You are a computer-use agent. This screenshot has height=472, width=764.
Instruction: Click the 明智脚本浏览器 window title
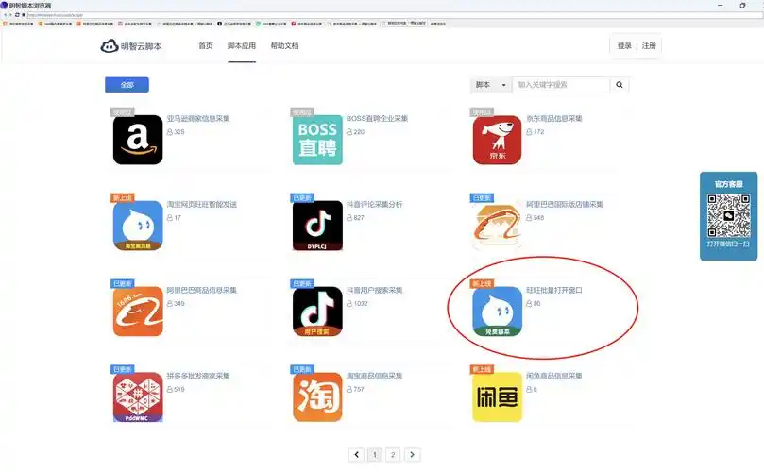click(29, 6)
